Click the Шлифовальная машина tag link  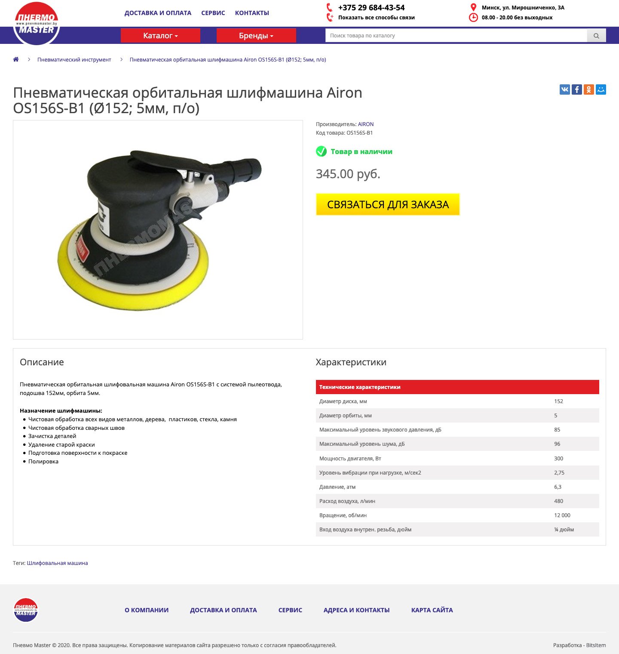click(57, 563)
